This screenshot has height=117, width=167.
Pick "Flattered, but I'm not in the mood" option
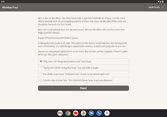[83, 74]
